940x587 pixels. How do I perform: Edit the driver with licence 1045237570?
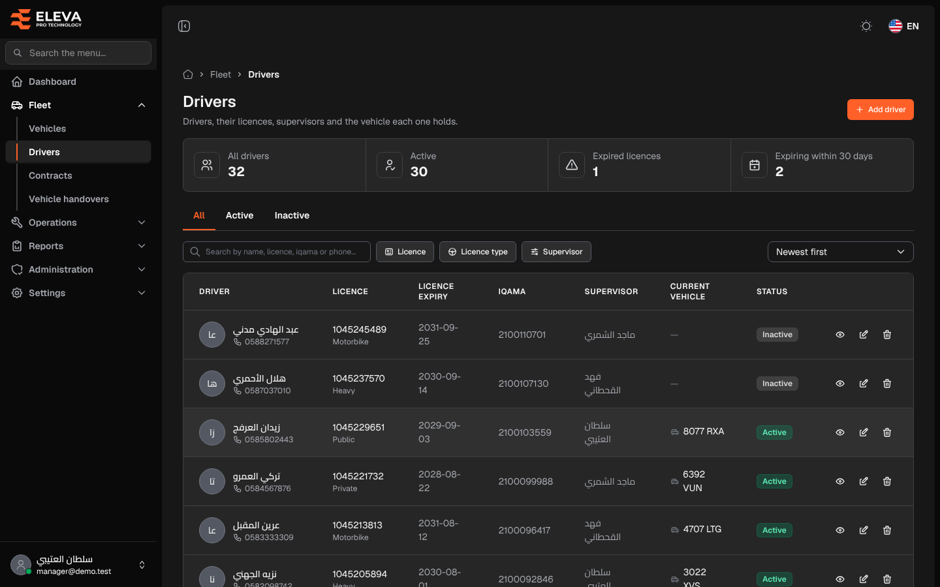pos(864,384)
